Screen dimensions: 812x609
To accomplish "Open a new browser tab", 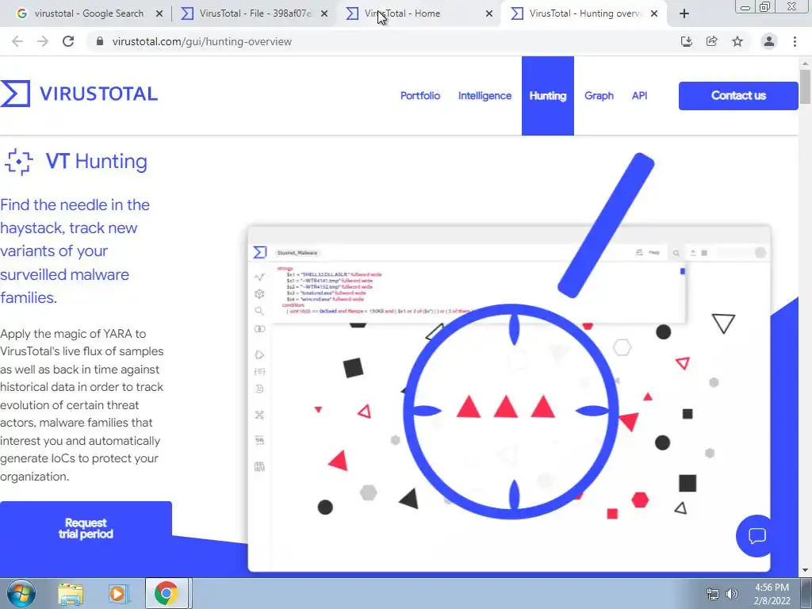I will pos(684,14).
